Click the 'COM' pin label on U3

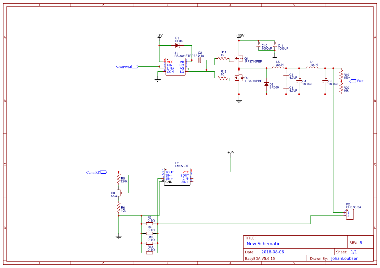(x=170, y=72)
